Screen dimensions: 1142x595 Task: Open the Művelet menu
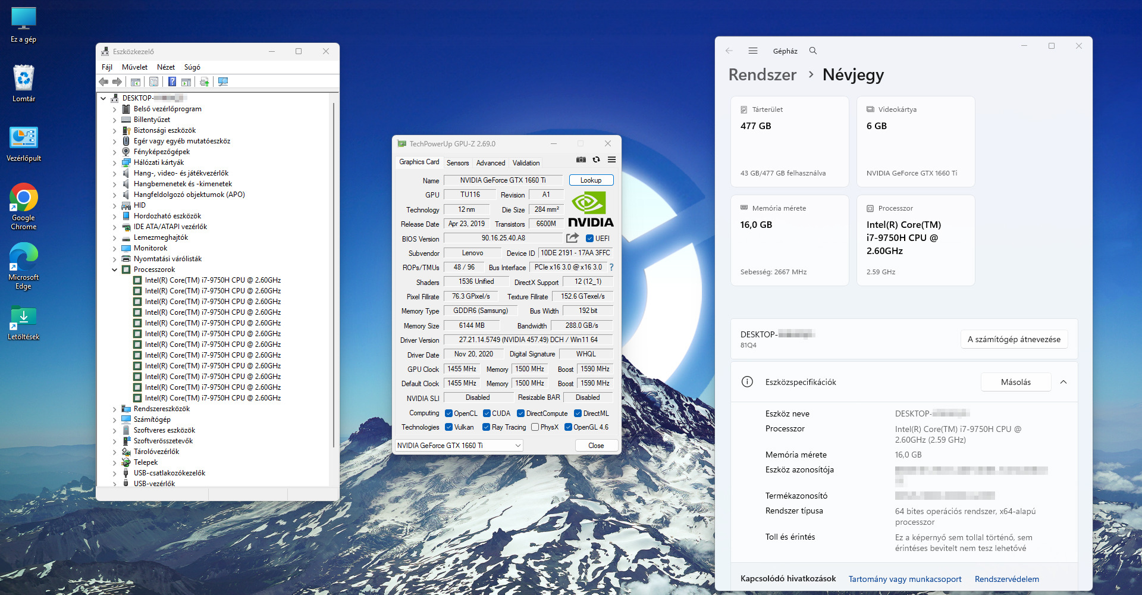coord(134,67)
